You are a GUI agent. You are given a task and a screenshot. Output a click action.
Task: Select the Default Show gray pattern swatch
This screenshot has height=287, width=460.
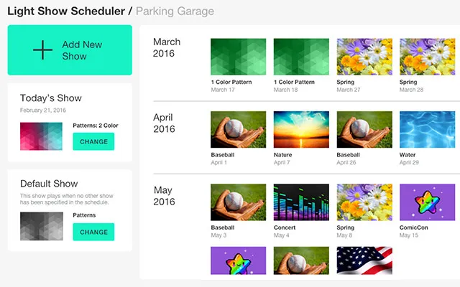coord(42,226)
